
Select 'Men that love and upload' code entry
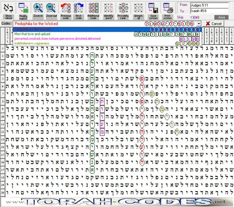pos(107,34)
